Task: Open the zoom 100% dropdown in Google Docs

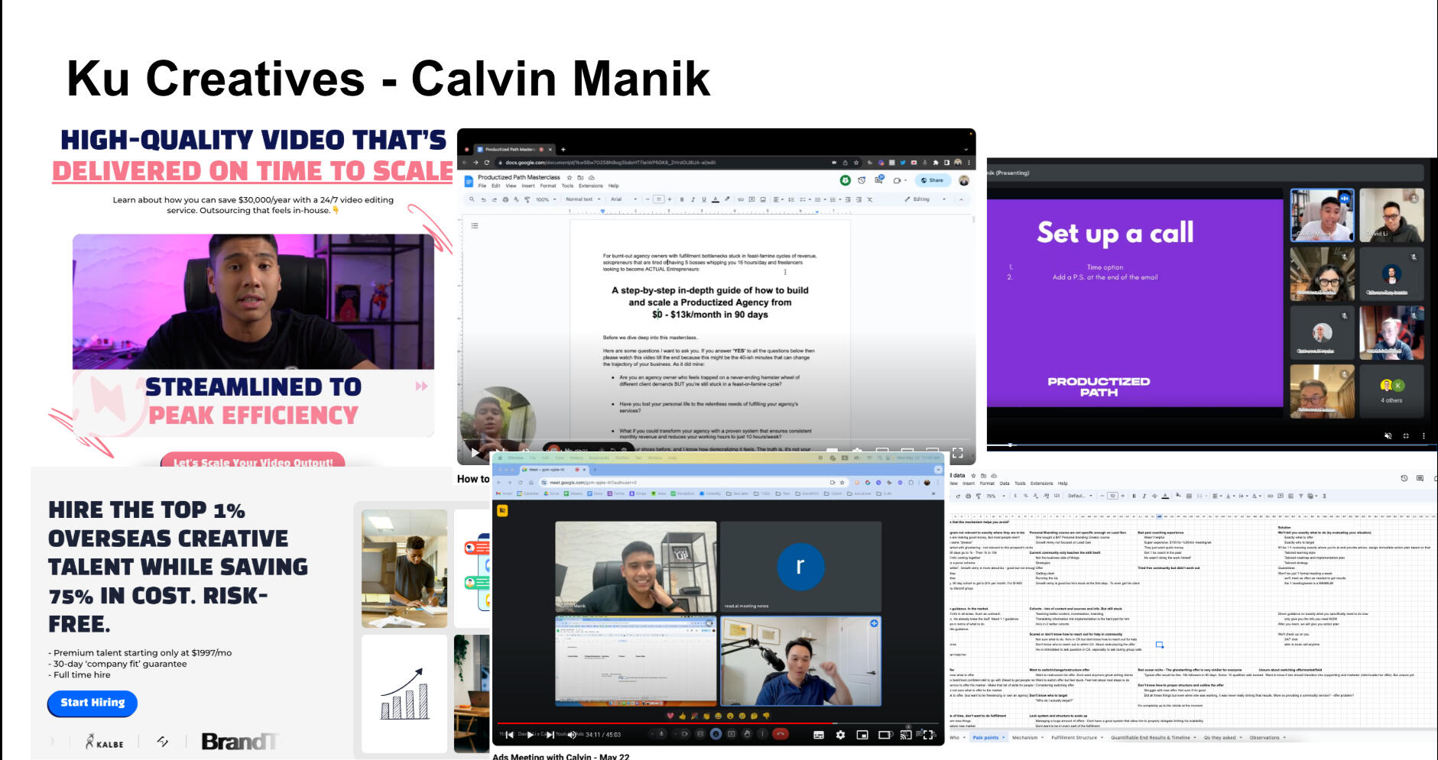Action: (x=545, y=199)
